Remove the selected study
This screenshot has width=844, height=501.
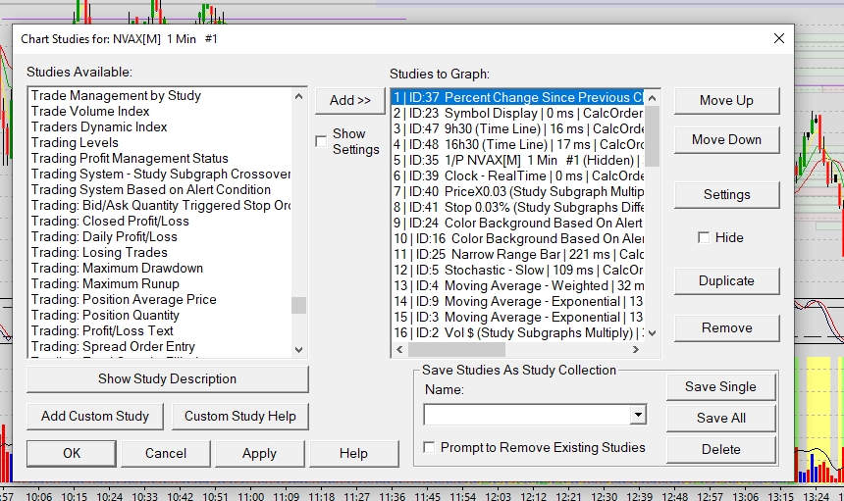click(726, 327)
